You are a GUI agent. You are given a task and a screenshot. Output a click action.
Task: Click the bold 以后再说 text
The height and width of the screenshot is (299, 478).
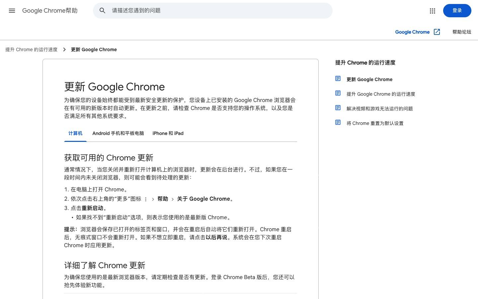[x=216, y=238]
